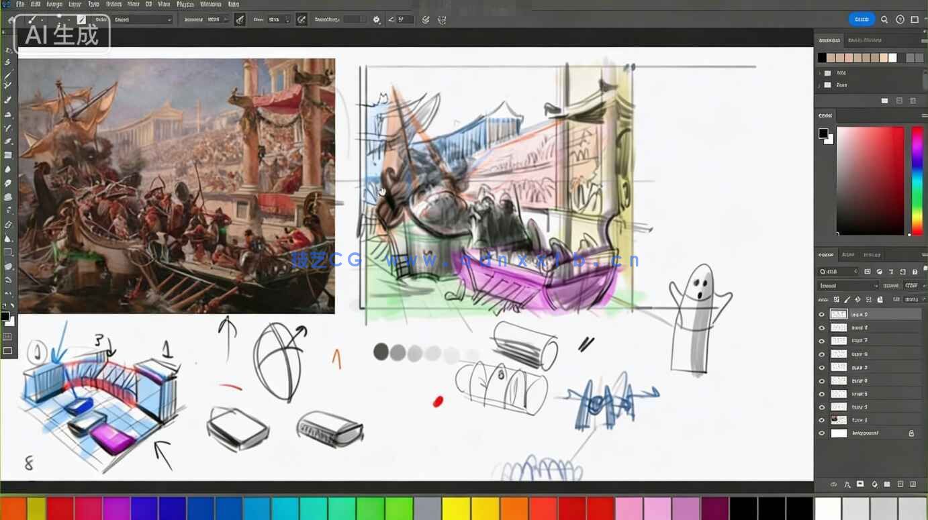This screenshot has width=928, height=520.
Task: Open the blend mode dropdown in Layers panel
Action: [846, 286]
